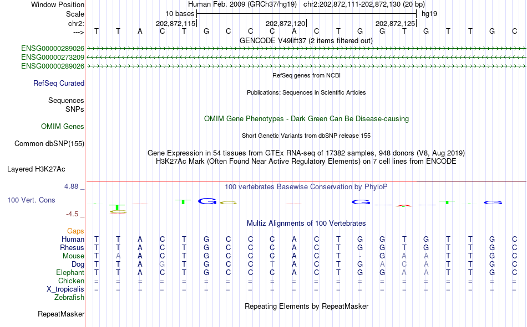Click the 202,872,120 coordinate tick label
Viewport: 527px width, 327px height.
pyautogui.click(x=285, y=23)
